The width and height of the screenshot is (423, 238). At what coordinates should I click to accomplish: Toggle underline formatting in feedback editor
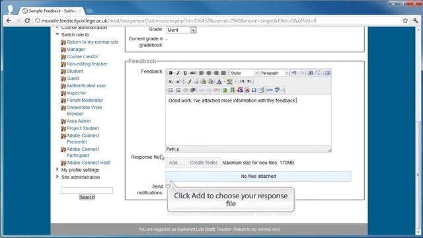185,73
